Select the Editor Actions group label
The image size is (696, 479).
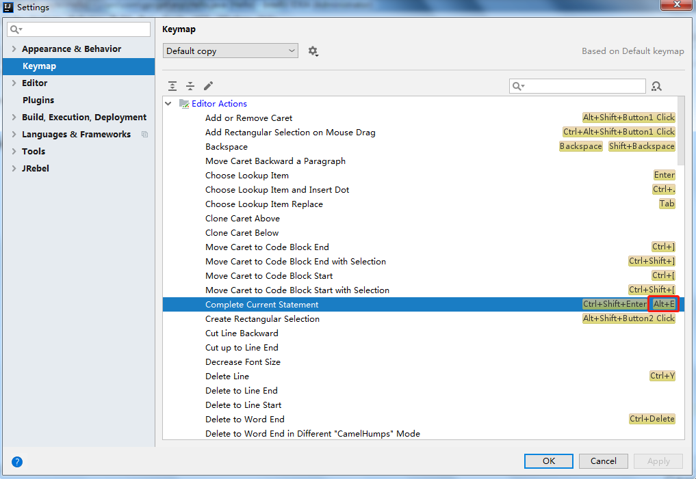pos(219,104)
